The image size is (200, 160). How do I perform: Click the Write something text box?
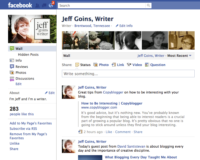pos(128,74)
